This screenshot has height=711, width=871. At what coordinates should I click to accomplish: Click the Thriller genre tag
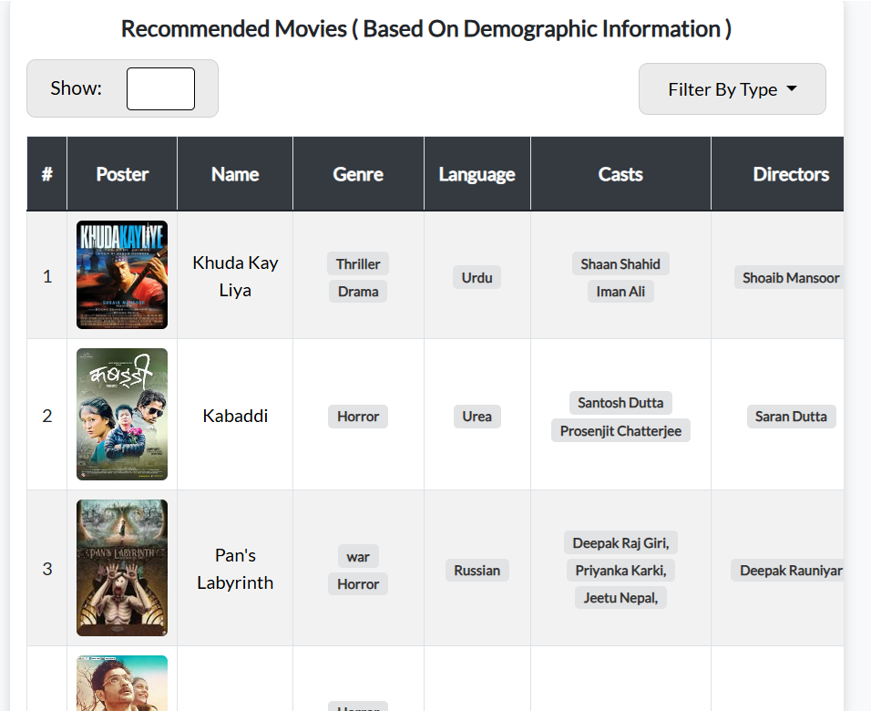pos(358,263)
